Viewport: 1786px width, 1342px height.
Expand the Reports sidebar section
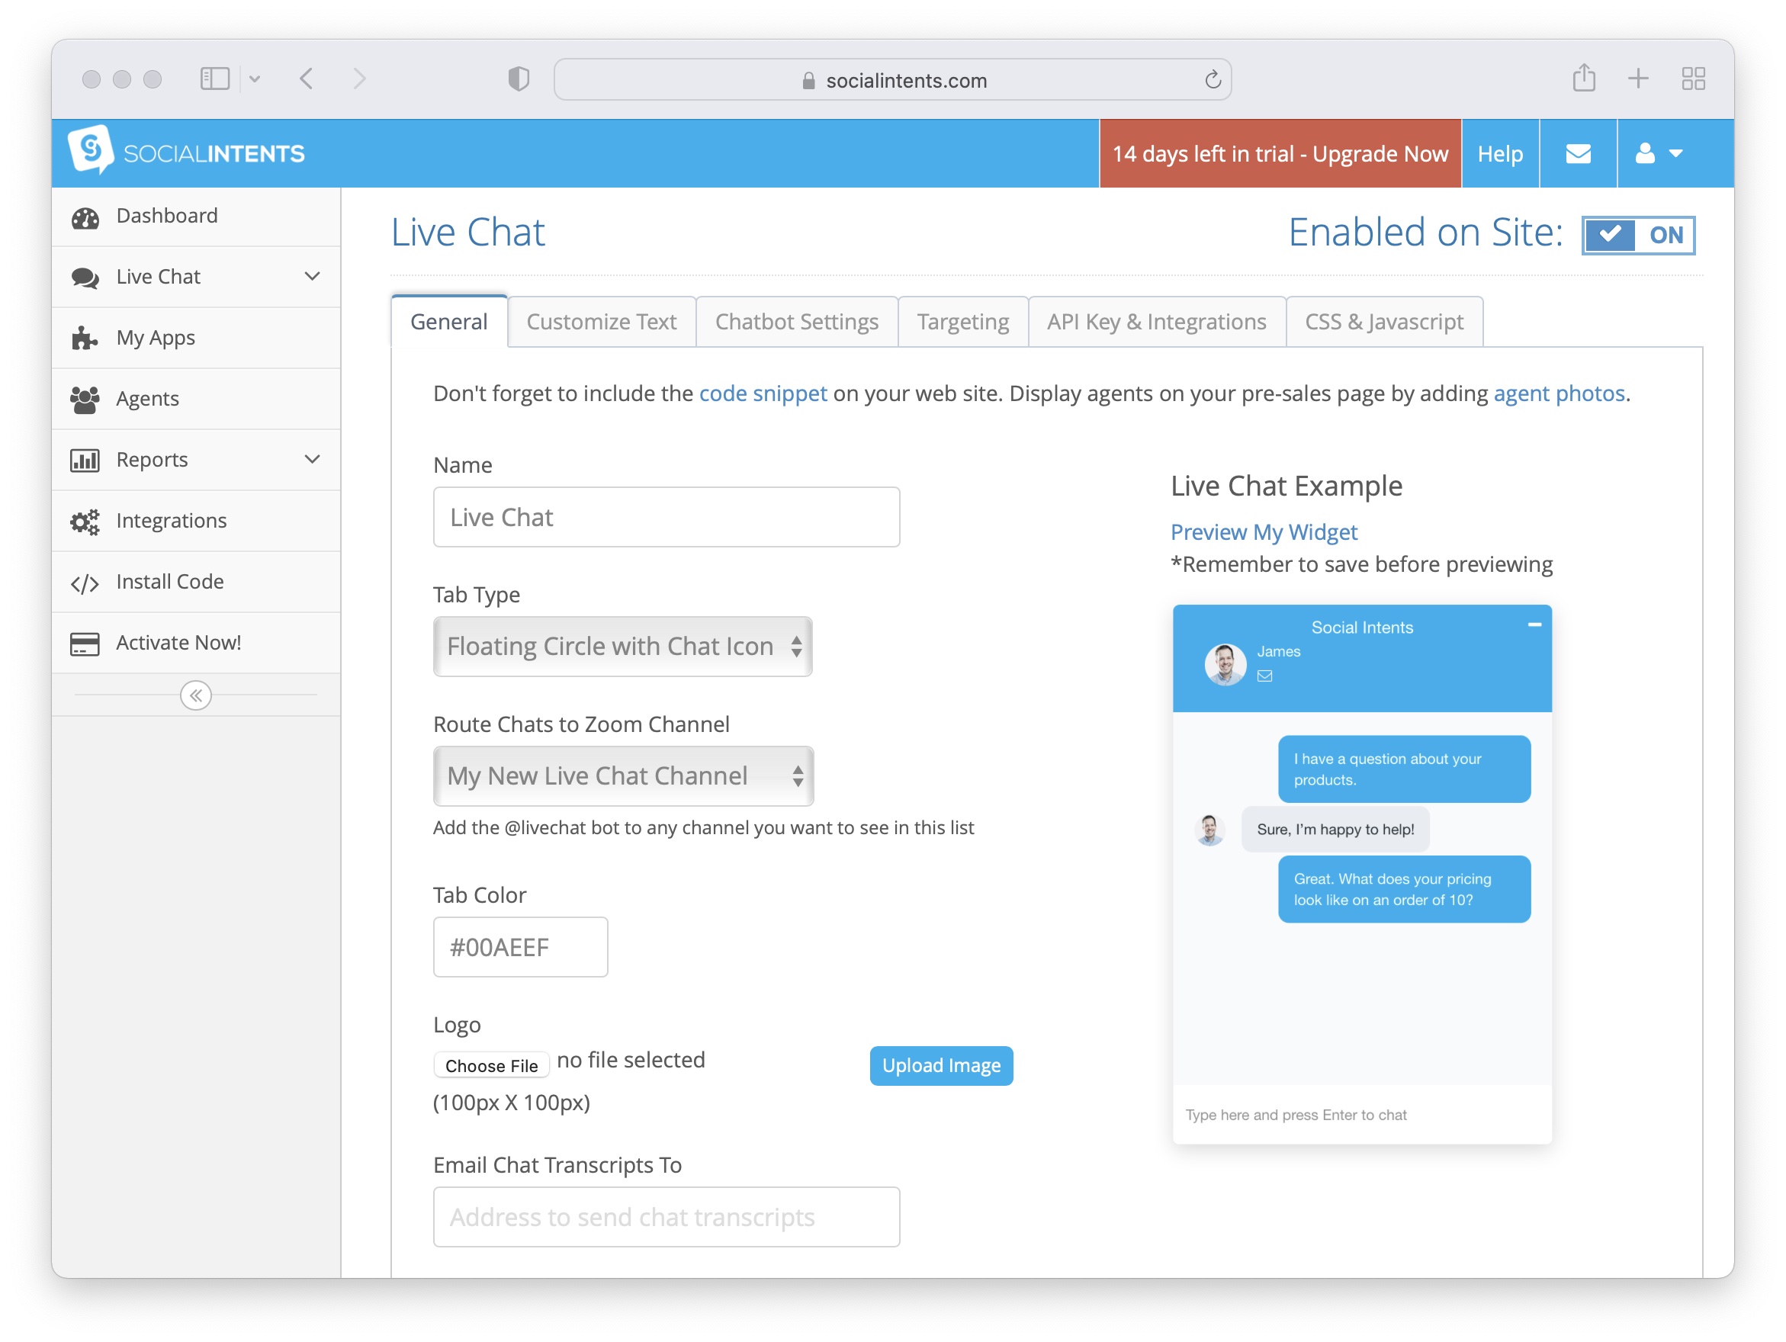coord(313,460)
